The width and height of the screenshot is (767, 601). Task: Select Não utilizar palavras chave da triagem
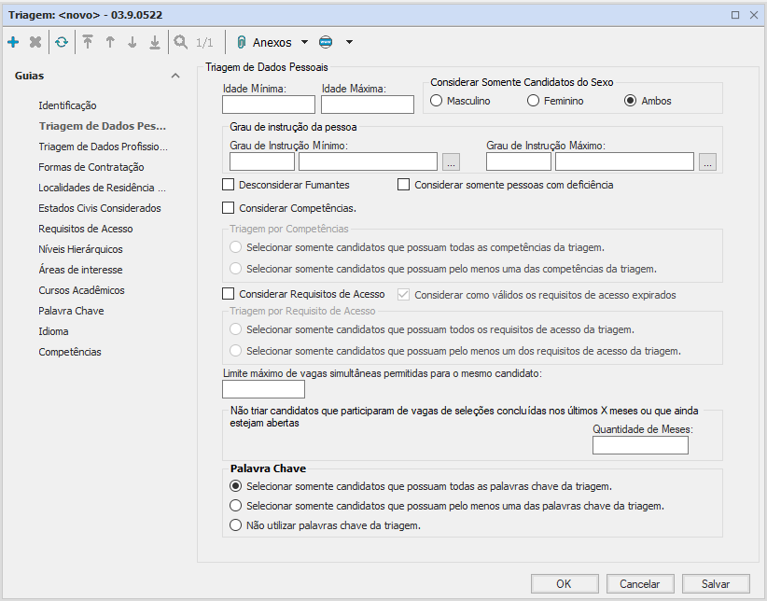(236, 525)
